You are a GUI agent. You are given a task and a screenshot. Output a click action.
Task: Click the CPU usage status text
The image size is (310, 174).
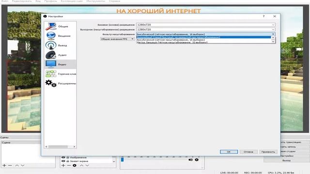tap(281, 173)
